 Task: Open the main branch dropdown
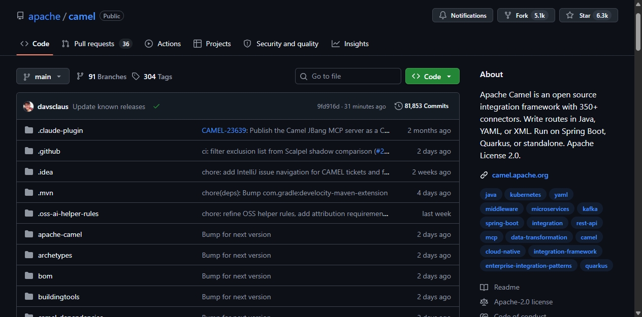tap(43, 77)
